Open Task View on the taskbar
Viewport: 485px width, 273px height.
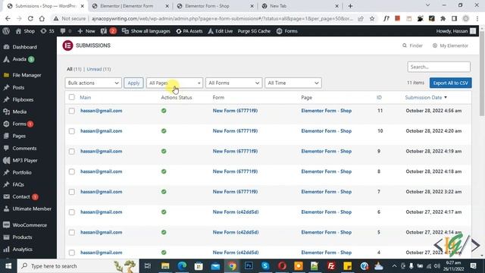click(x=148, y=266)
